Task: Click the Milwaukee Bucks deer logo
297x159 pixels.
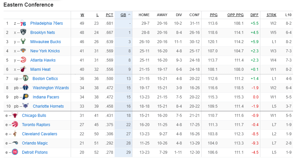Action: (23, 41)
